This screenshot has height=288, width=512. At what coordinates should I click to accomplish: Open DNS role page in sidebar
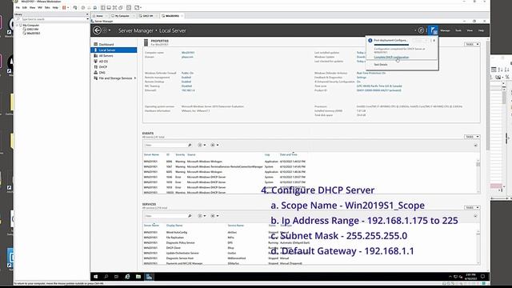(x=102, y=73)
